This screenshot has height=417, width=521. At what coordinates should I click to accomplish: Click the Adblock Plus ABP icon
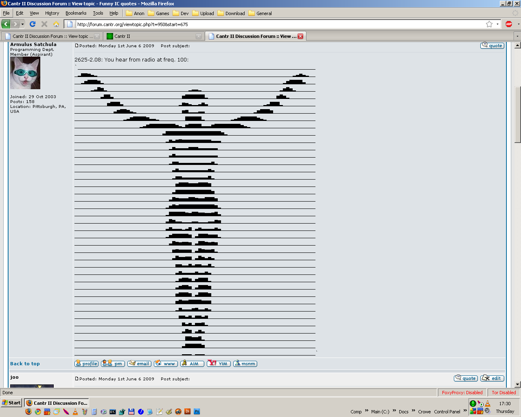click(x=508, y=24)
